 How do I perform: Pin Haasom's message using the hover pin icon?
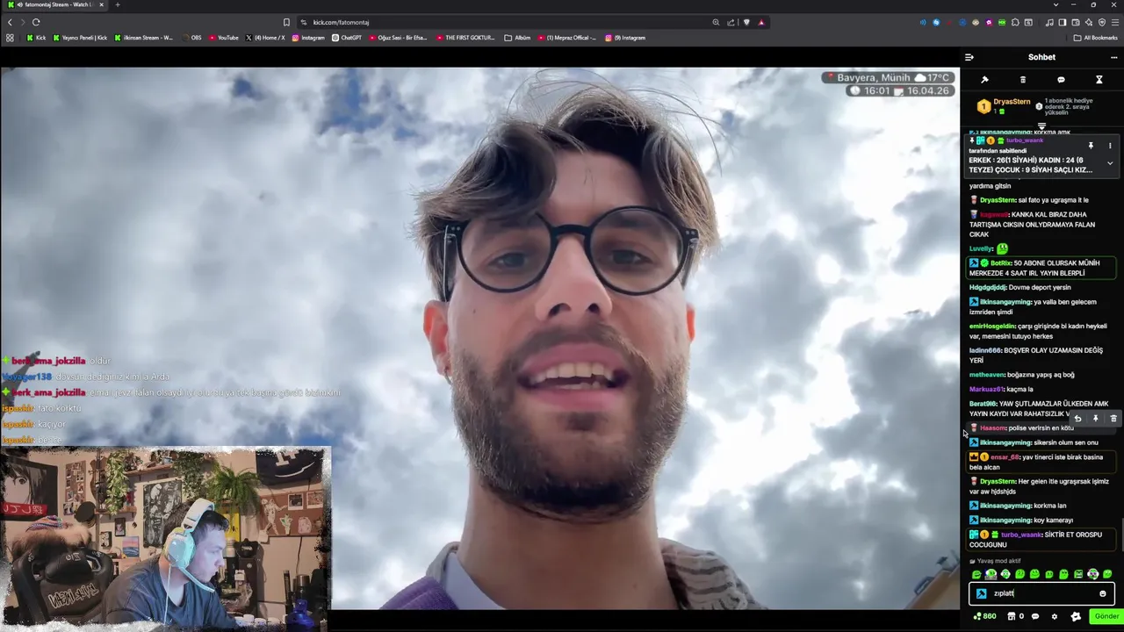click(x=1095, y=420)
